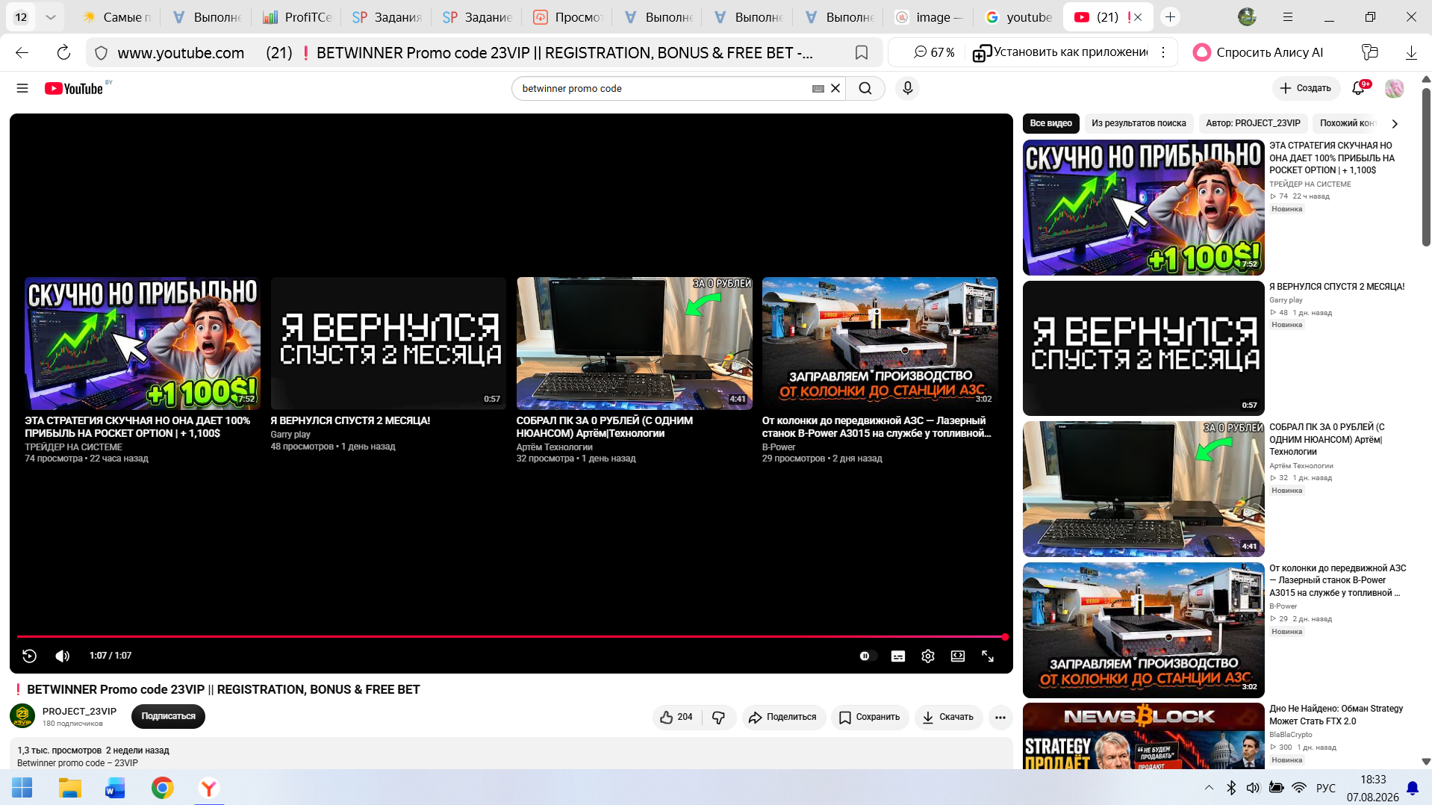Clear the search query with the X icon
This screenshot has height=805, width=1432.
pos(835,88)
